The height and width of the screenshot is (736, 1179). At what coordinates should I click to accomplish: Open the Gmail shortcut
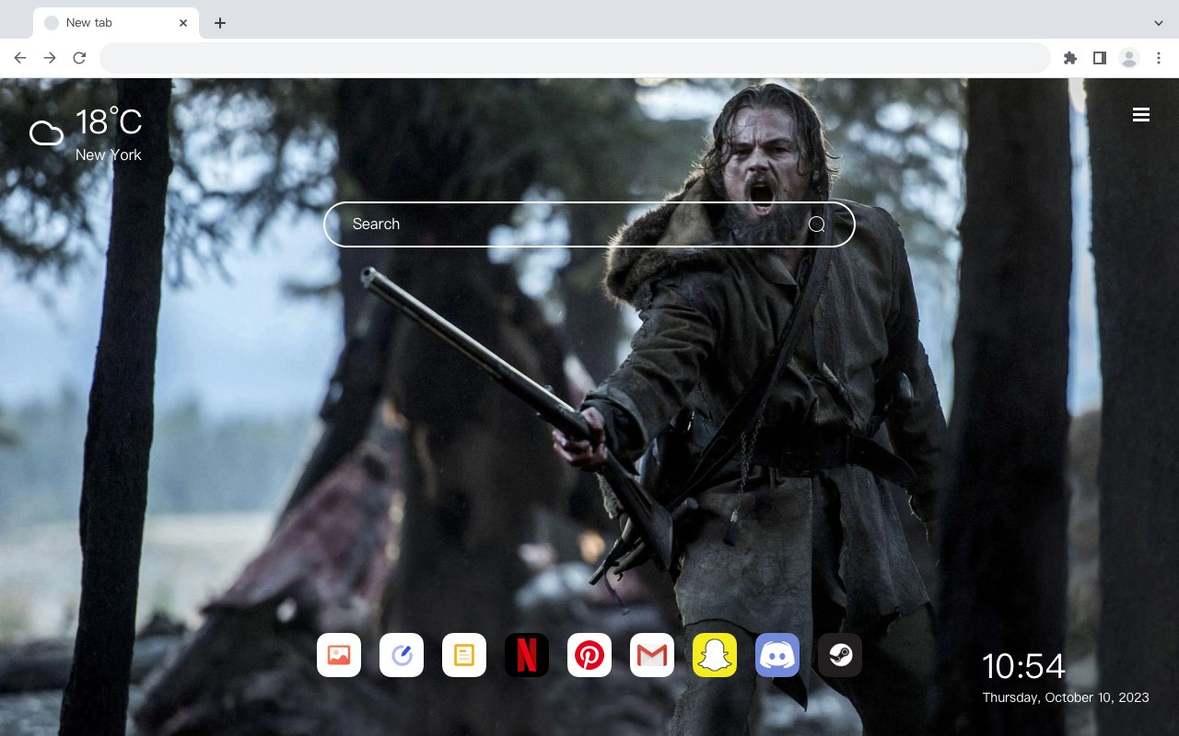652,655
